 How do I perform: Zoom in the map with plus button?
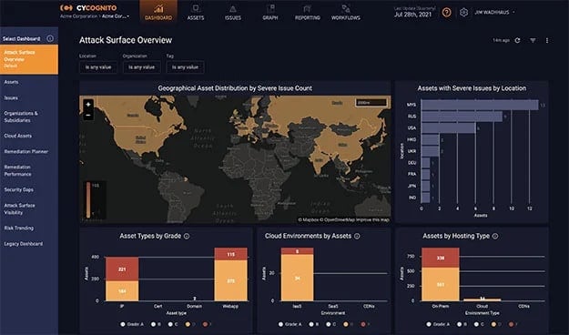(x=88, y=105)
